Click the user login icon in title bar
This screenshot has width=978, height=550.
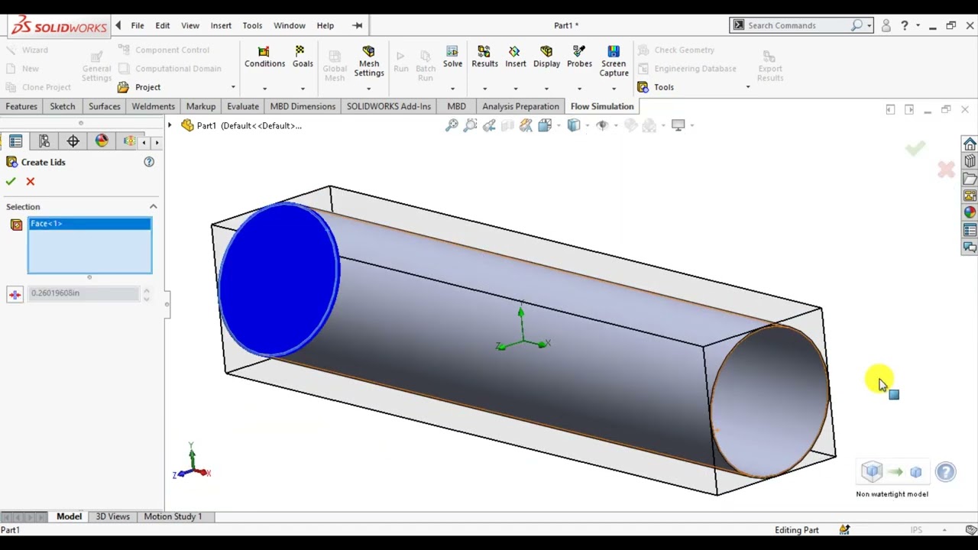tap(886, 25)
